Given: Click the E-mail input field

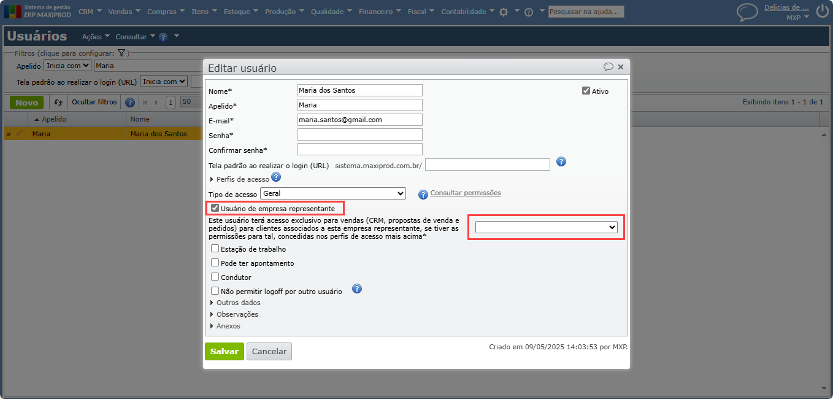Looking at the screenshot, I should tap(360, 120).
